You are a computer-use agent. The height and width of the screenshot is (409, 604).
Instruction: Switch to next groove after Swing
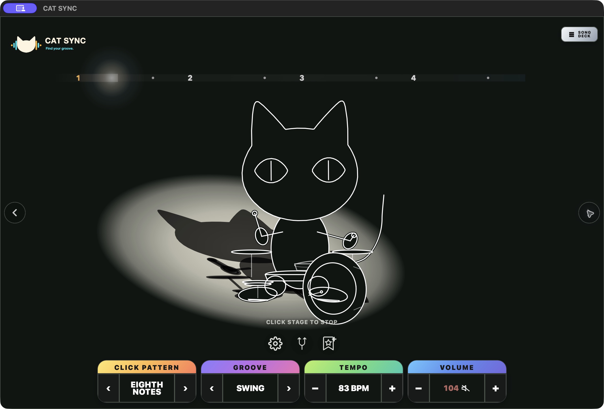coord(289,389)
